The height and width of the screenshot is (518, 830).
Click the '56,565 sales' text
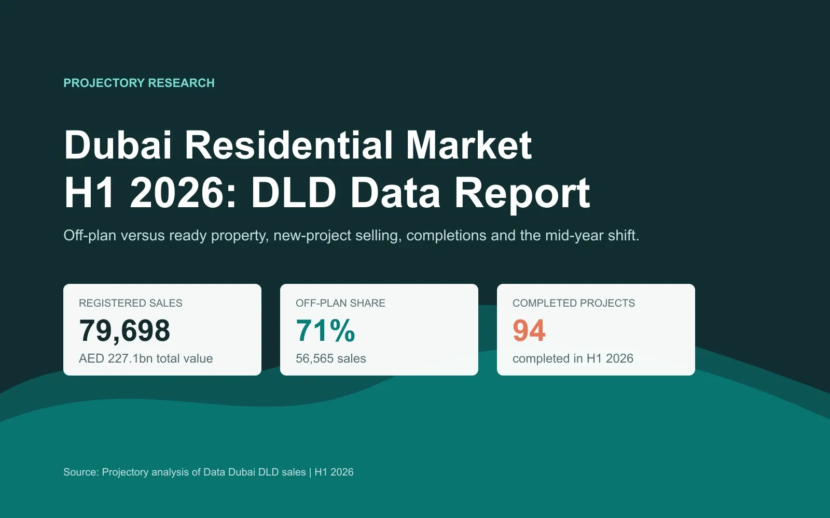tap(331, 358)
